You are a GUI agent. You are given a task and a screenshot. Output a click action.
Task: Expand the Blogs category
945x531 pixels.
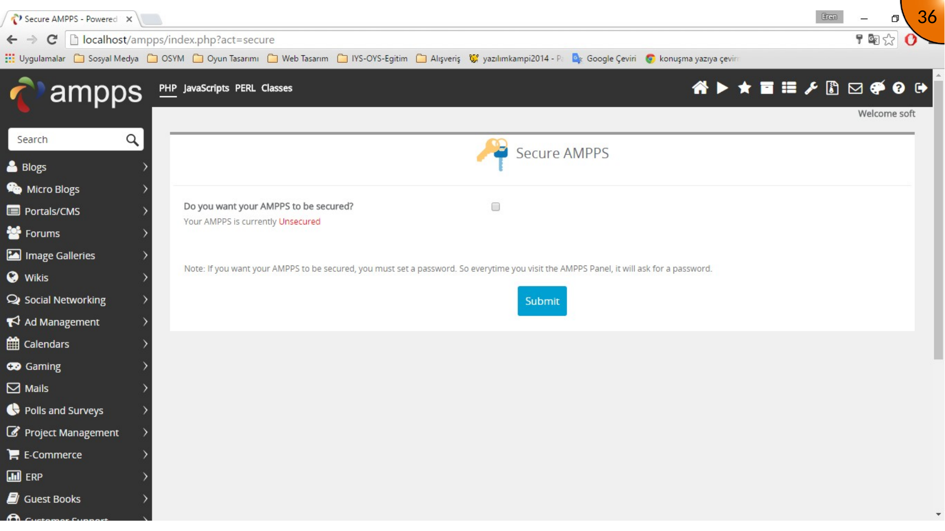(76, 167)
